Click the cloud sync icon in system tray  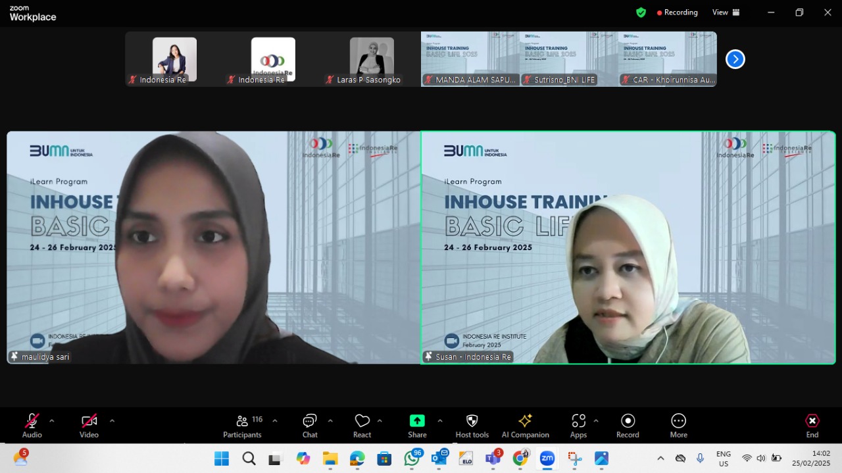point(681,459)
